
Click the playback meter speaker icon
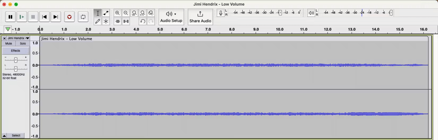311,13
